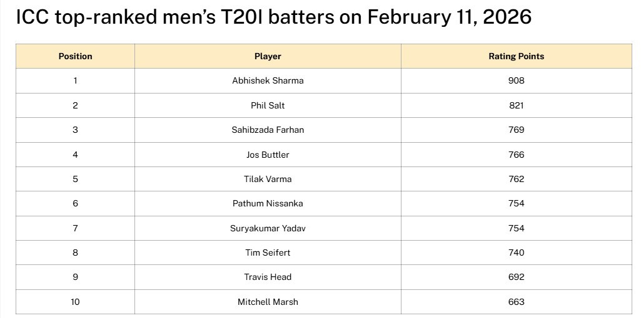The height and width of the screenshot is (318, 641).
Task: Click the Position column header
Action: [75, 56]
